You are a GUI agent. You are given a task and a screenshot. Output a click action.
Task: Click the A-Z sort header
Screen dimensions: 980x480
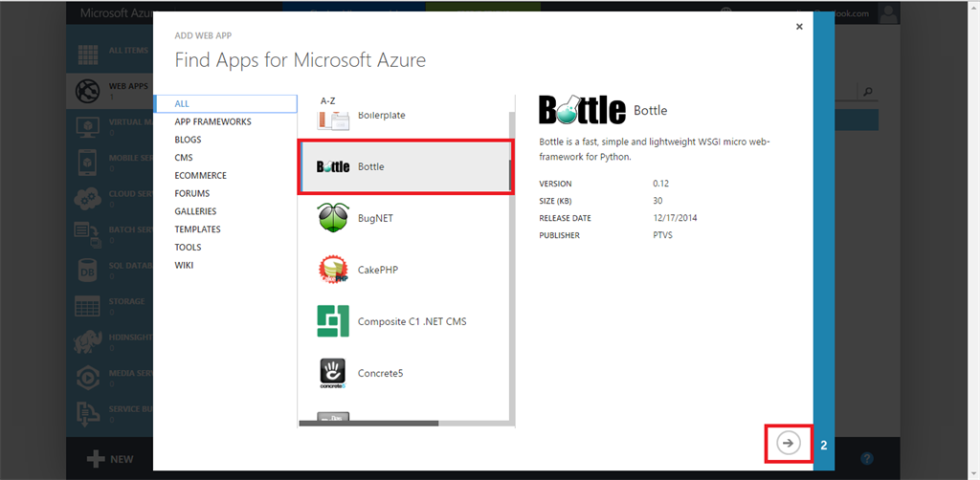tap(329, 100)
